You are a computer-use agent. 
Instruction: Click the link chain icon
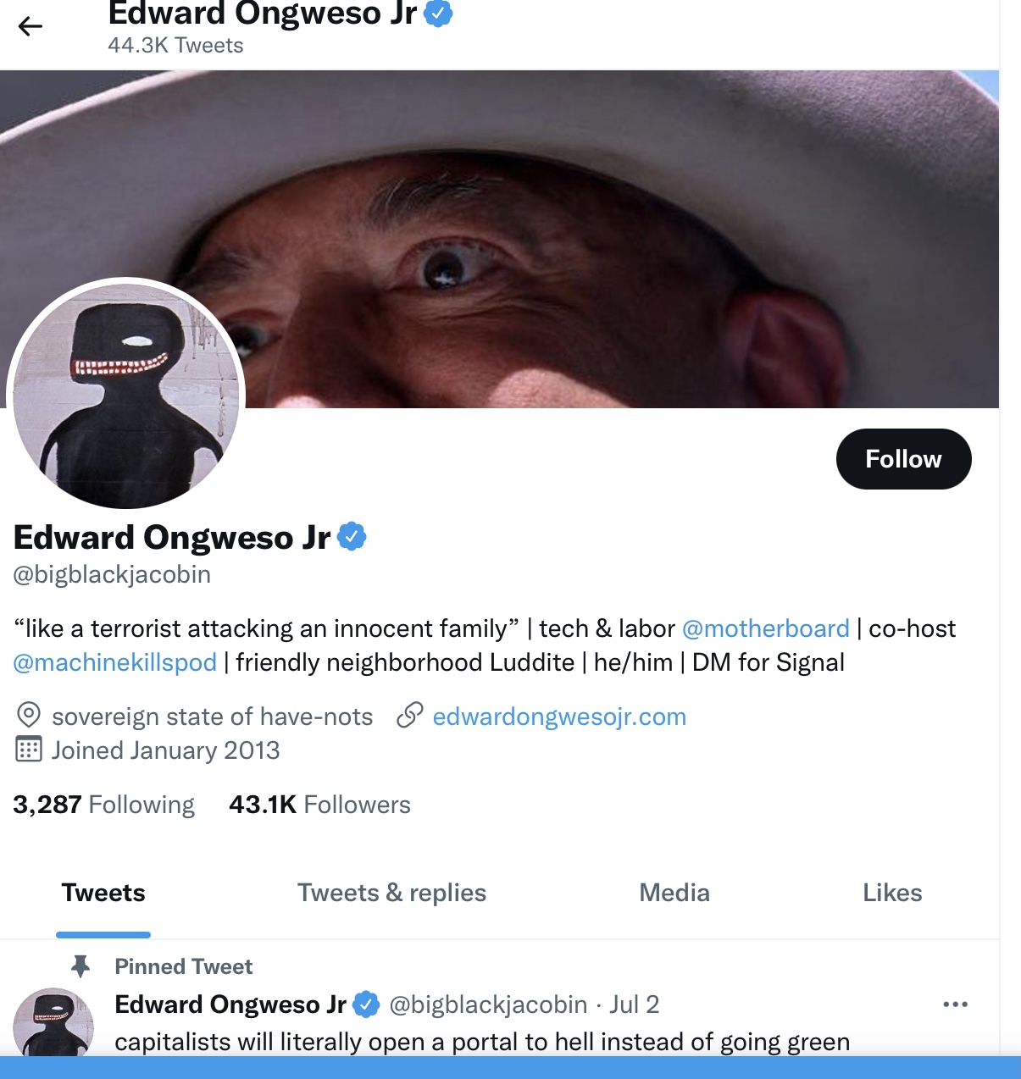tap(410, 716)
